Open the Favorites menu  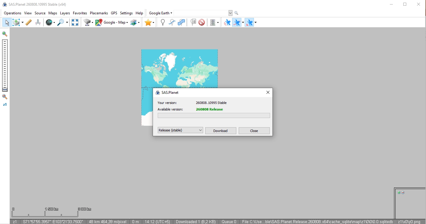pyautogui.click(x=80, y=13)
